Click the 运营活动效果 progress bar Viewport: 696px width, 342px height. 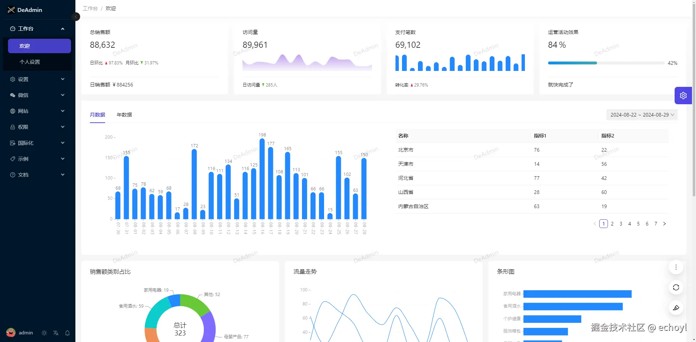tap(606, 63)
